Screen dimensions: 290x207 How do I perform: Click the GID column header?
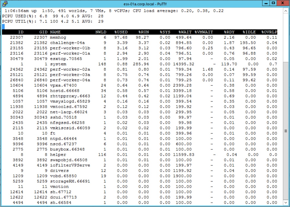tap(43, 32)
